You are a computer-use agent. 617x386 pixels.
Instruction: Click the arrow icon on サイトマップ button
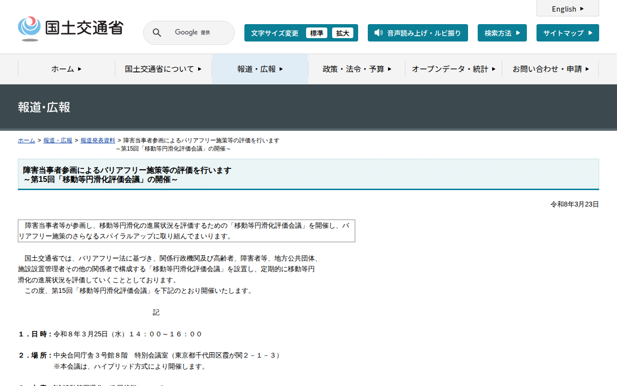[590, 33]
